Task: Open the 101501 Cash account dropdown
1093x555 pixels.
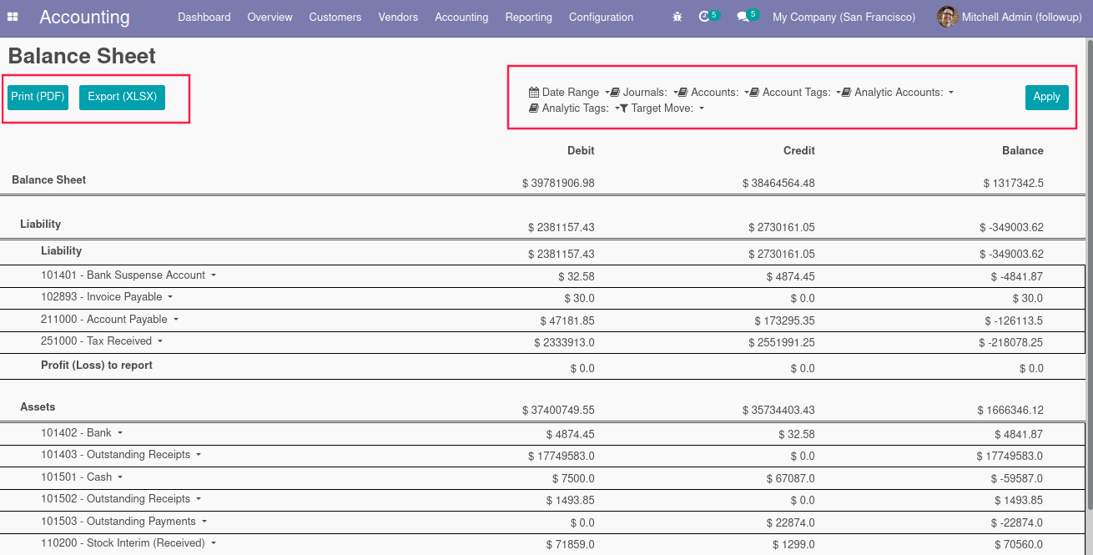Action: (81, 477)
